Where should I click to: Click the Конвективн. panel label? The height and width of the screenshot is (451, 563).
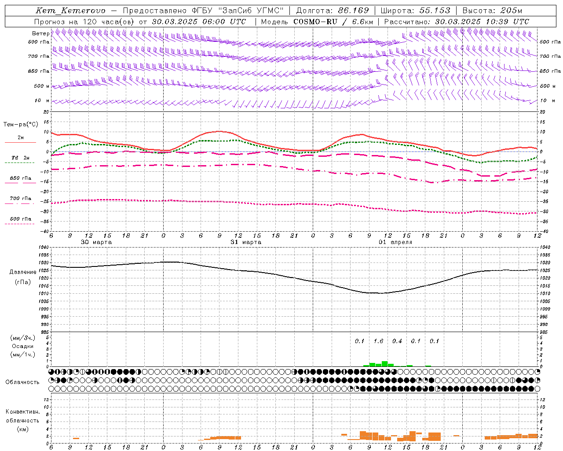[22, 412]
